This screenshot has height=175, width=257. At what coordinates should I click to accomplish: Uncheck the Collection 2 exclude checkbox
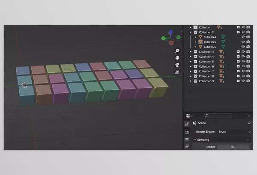click(238, 32)
